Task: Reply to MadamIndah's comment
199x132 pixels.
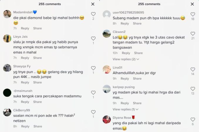Action: click(25, 28)
